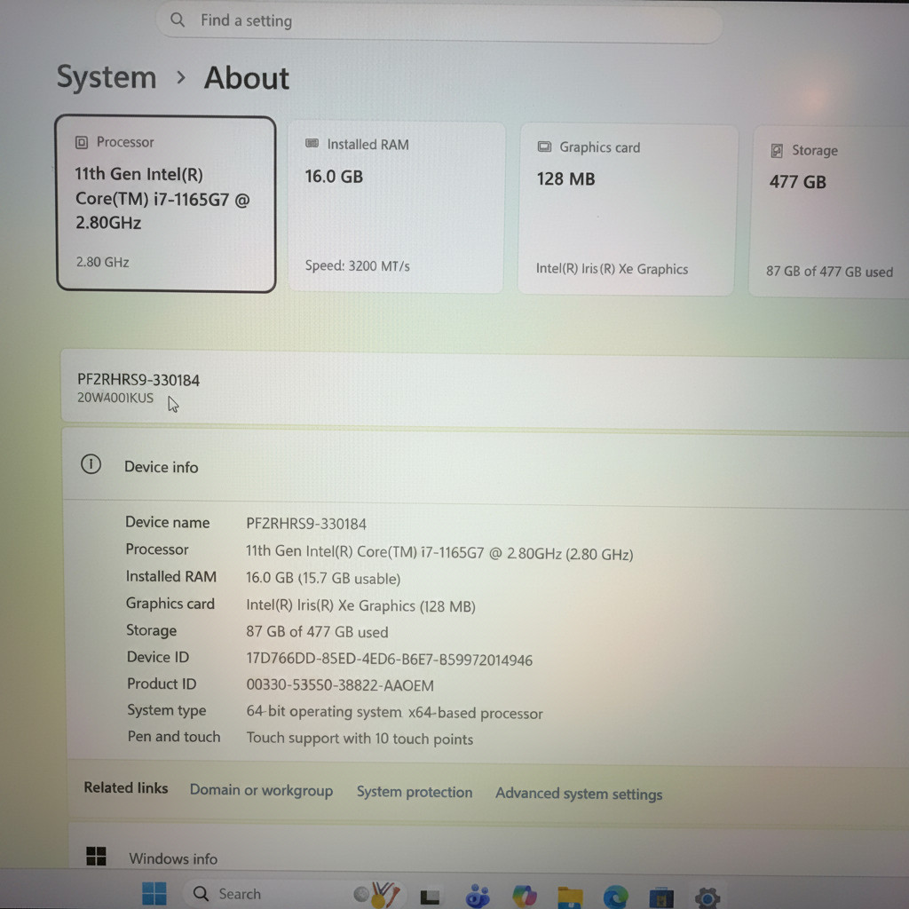Click the Graphics card monitor icon

(x=544, y=146)
